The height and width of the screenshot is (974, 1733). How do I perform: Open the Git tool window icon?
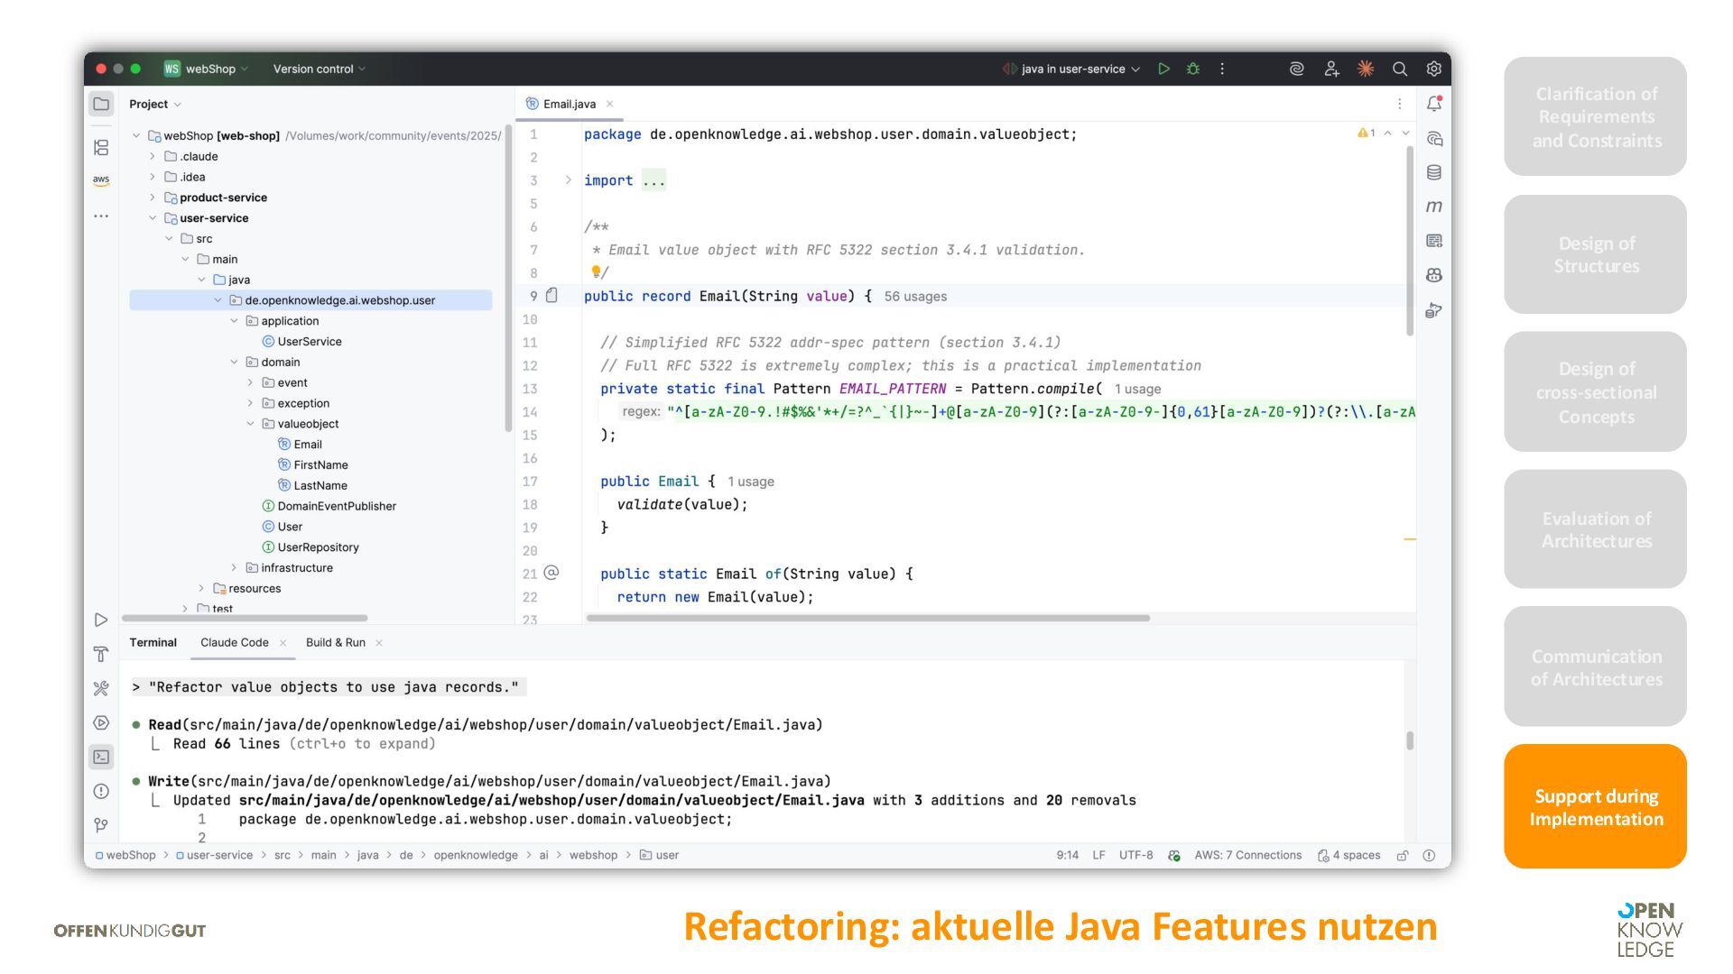point(101,825)
